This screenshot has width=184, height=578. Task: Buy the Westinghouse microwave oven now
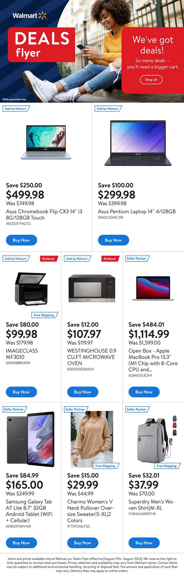click(83, 392)
